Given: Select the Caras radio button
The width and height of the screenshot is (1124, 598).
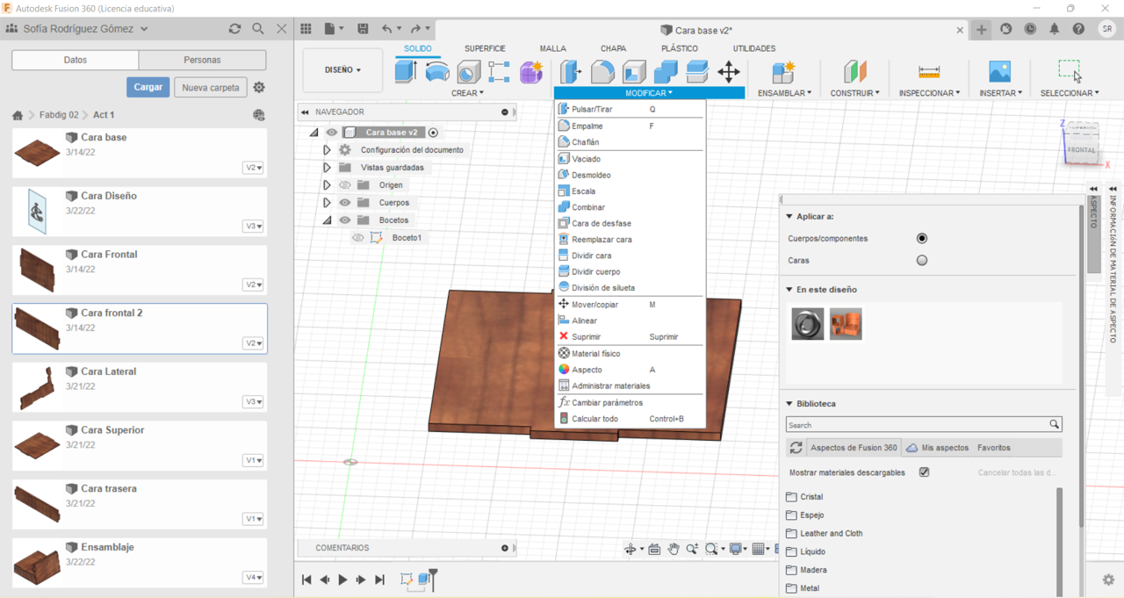Looking at the screenshot, I should [921, 261].
